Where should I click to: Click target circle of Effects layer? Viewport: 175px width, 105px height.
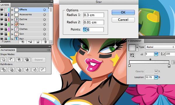(x=44, y=10)
